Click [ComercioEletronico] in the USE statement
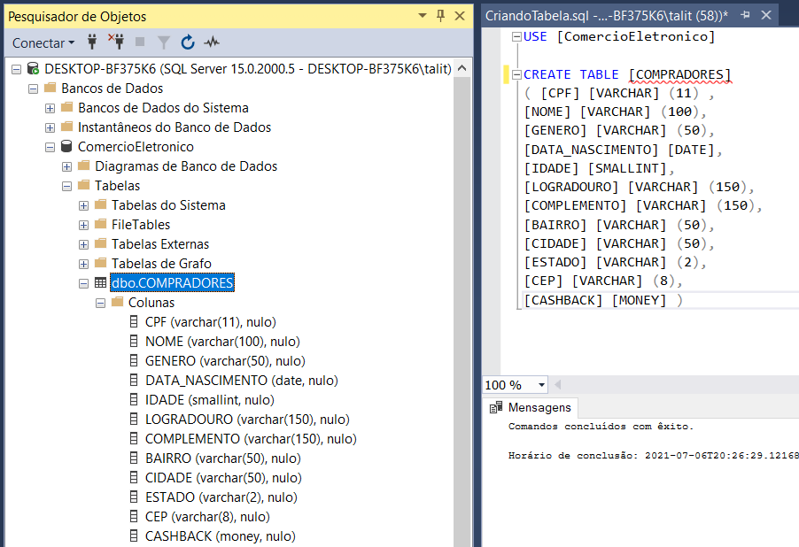The height and width of the screenshot is (547, 799). click(636, 36)
